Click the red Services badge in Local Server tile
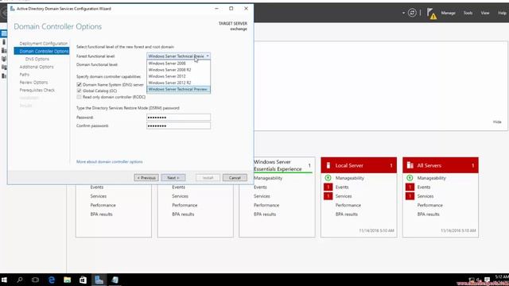 click(x=328, y=196)
